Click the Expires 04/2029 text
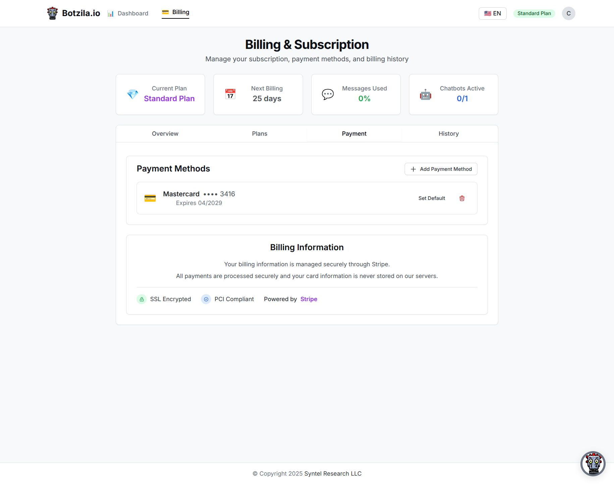 (199, 203)
